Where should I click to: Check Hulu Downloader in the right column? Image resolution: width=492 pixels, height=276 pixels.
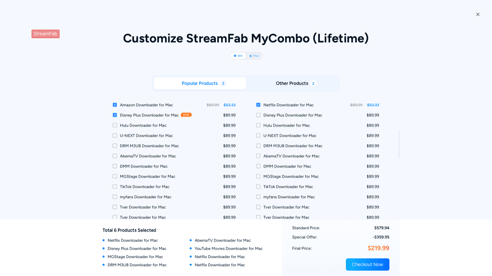click(258, 125)
